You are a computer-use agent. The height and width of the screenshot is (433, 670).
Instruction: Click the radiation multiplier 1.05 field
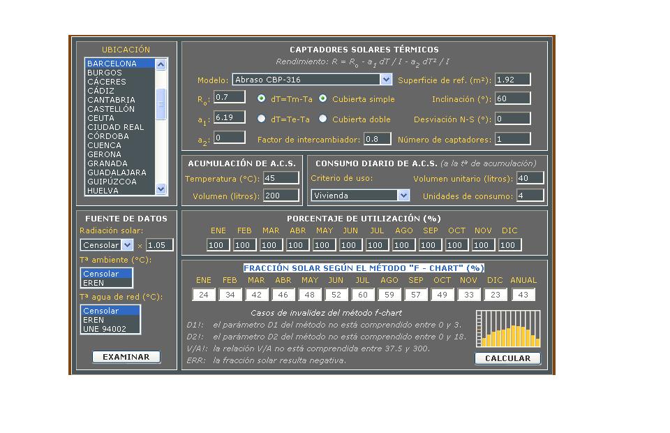159,245
